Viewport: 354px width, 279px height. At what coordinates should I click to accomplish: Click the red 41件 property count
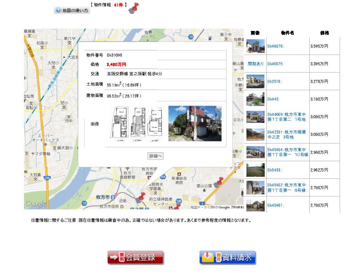(118, 5)
